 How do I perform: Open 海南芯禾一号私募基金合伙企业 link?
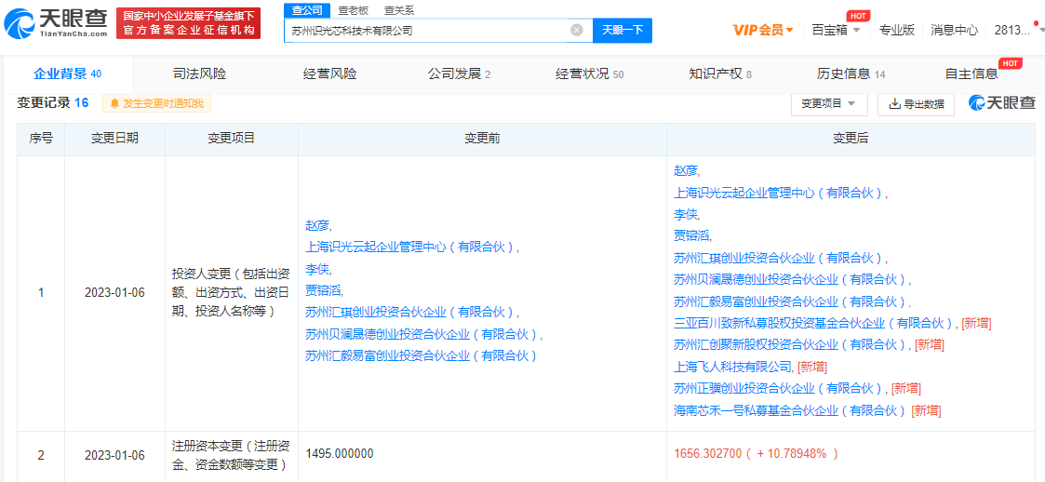click(790, 410)
